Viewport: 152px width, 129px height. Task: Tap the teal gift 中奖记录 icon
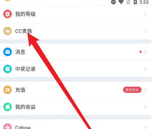click(7, 69)
